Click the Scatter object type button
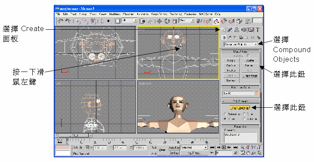 (x=249, y=61)
